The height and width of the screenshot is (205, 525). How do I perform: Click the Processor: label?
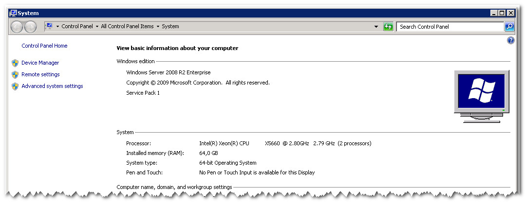click(139, 144)
